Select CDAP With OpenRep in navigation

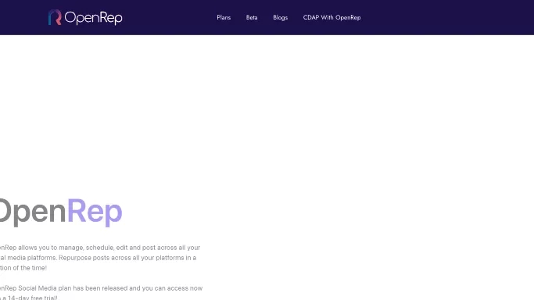[x=332, y=17]
